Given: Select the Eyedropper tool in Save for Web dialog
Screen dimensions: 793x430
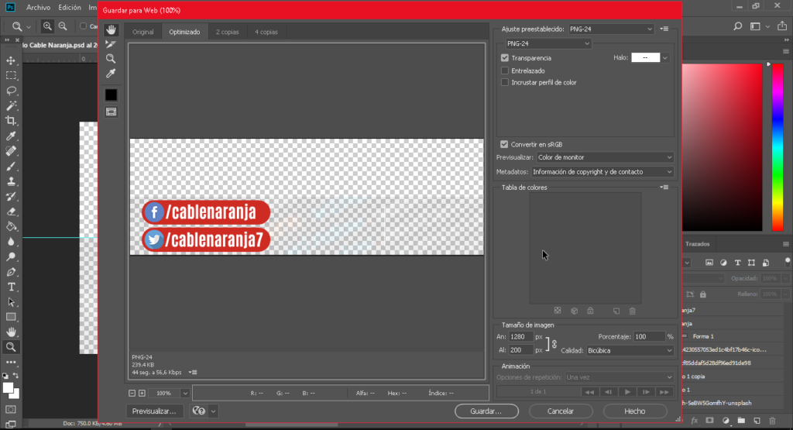Looking at the screenshot, I should (111, 74).
